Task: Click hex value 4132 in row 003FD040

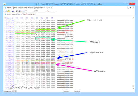Action: (38, 35)
